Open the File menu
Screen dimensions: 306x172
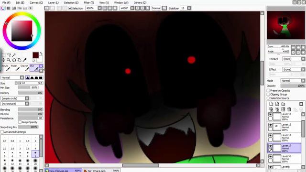coord(6,3)
